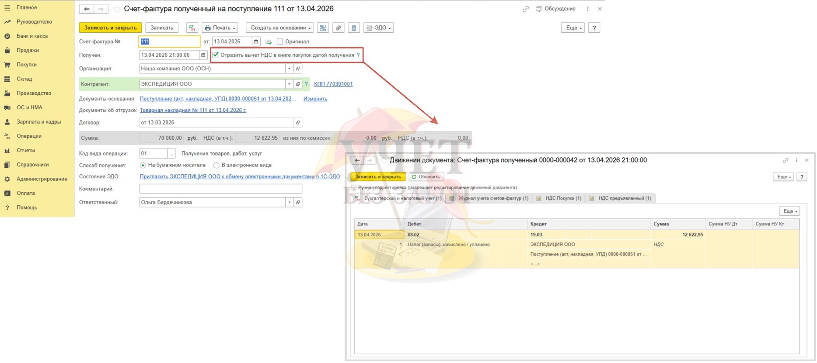This screenshot has height=363, width=817.
Task: Click the yellow Записать и закрыть button
Action: pos(110,28)
